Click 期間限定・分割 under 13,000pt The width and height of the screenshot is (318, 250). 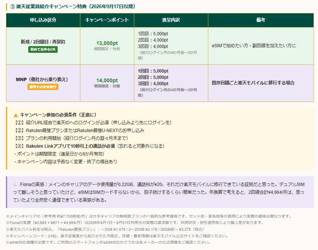tap(107, 49)
